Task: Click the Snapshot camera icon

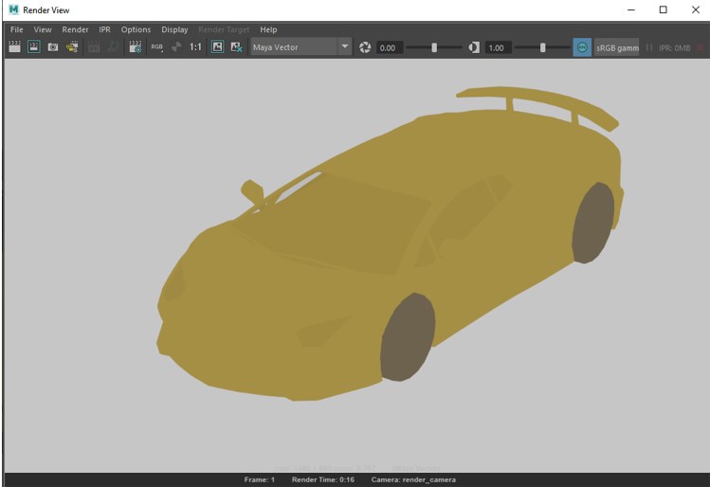Action: (53, 47)
